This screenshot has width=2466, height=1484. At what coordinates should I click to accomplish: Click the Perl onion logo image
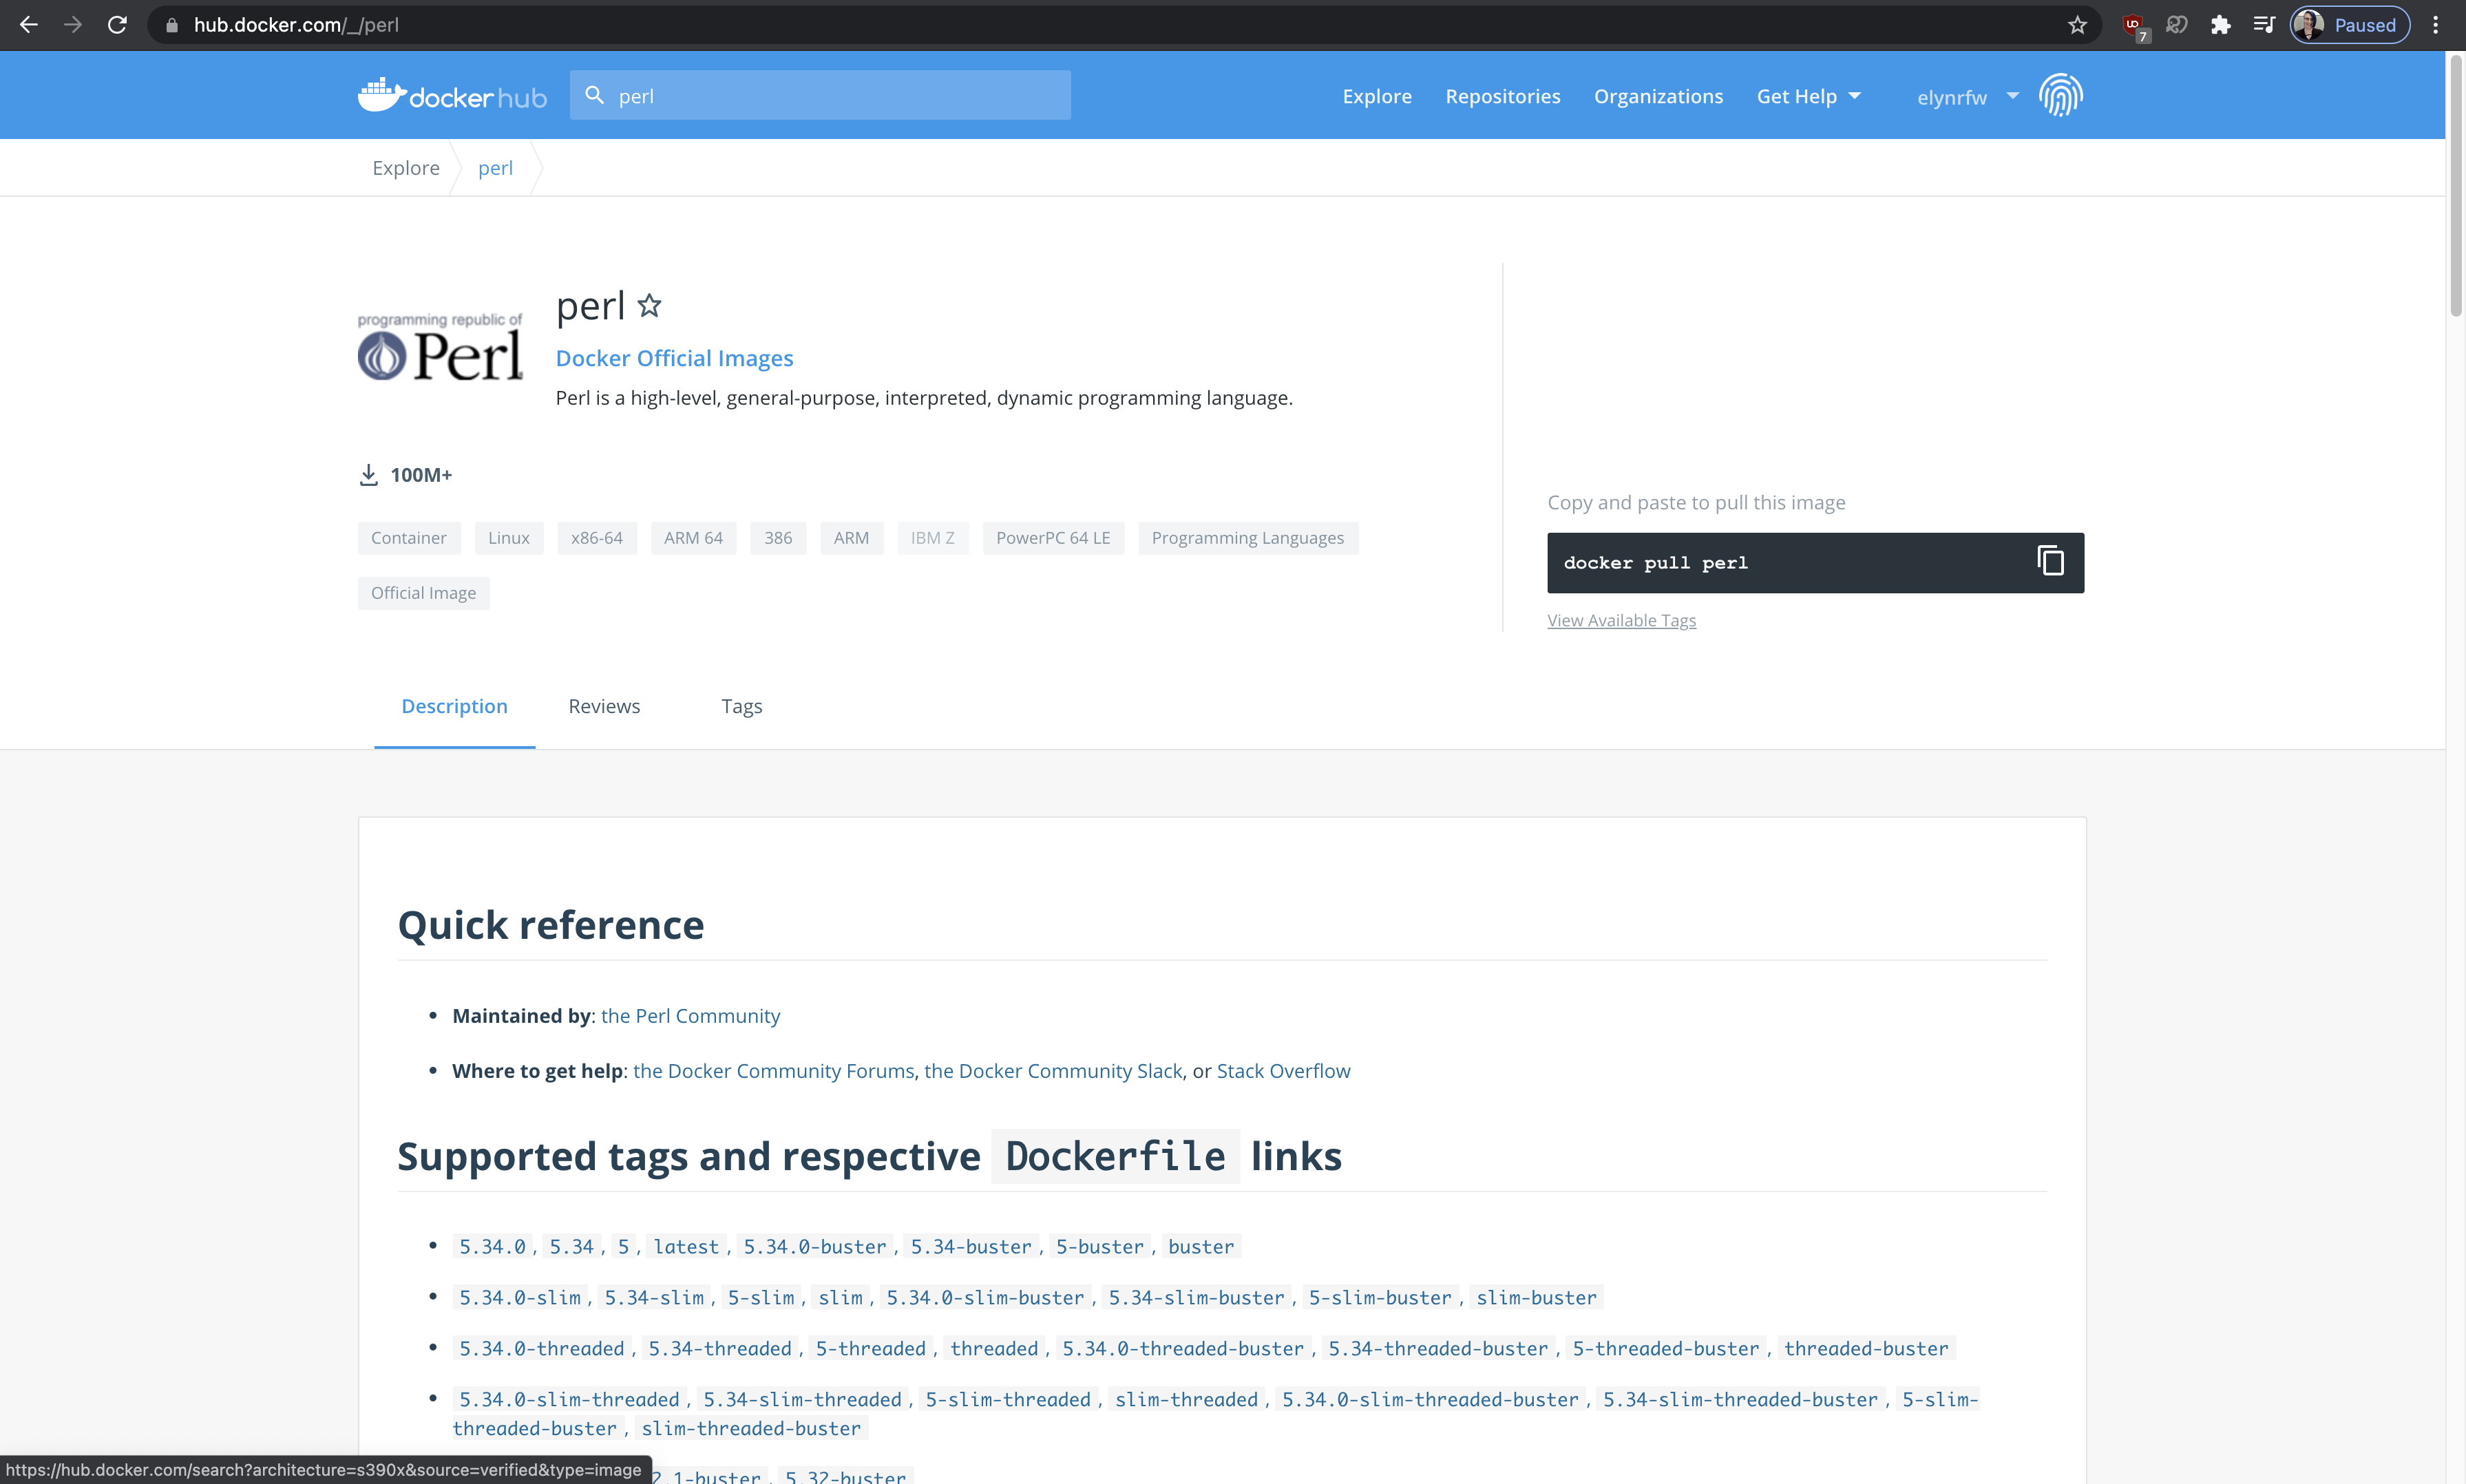click(x=441, y=348)
